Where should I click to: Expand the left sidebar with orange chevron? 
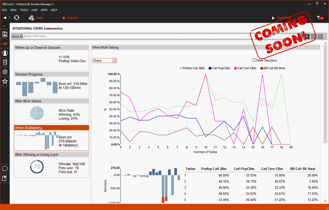tap(4, 26)
